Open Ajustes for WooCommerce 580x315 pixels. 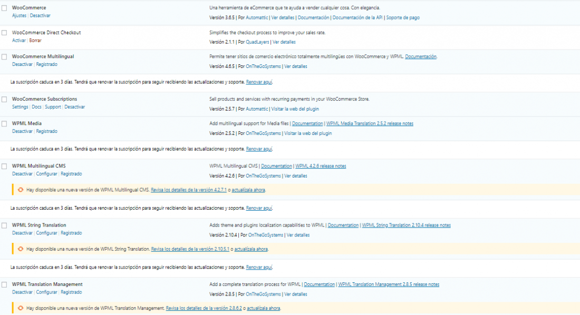(x=19, y=15)
